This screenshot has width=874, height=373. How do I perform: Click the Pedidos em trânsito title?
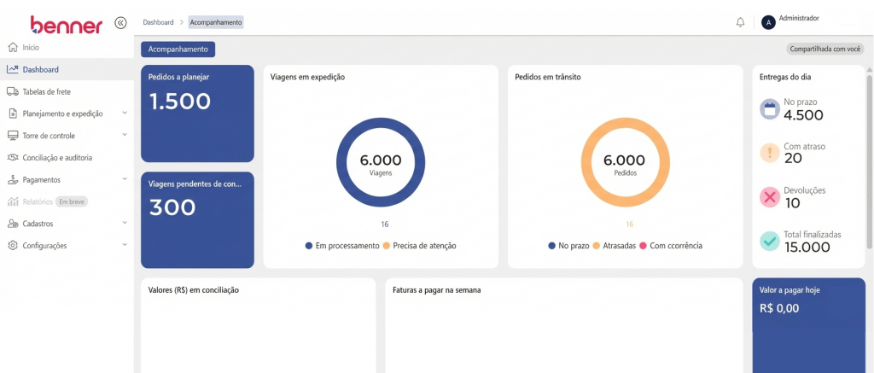548,78
